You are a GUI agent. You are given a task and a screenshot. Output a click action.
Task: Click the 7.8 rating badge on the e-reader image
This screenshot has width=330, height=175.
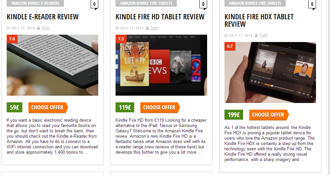pyautogui.click(x=12, y=39)
